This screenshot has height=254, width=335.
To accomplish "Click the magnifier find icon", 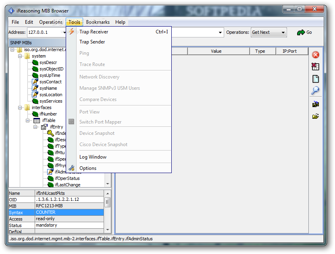I will 315,91.
